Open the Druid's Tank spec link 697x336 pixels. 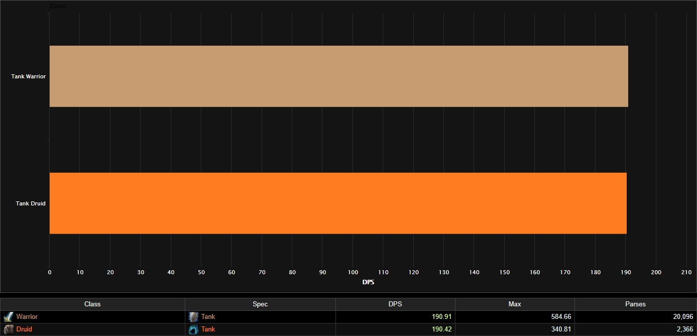click(208, 329)
